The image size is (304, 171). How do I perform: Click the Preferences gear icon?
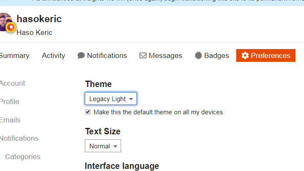click(x=245, y=56)
